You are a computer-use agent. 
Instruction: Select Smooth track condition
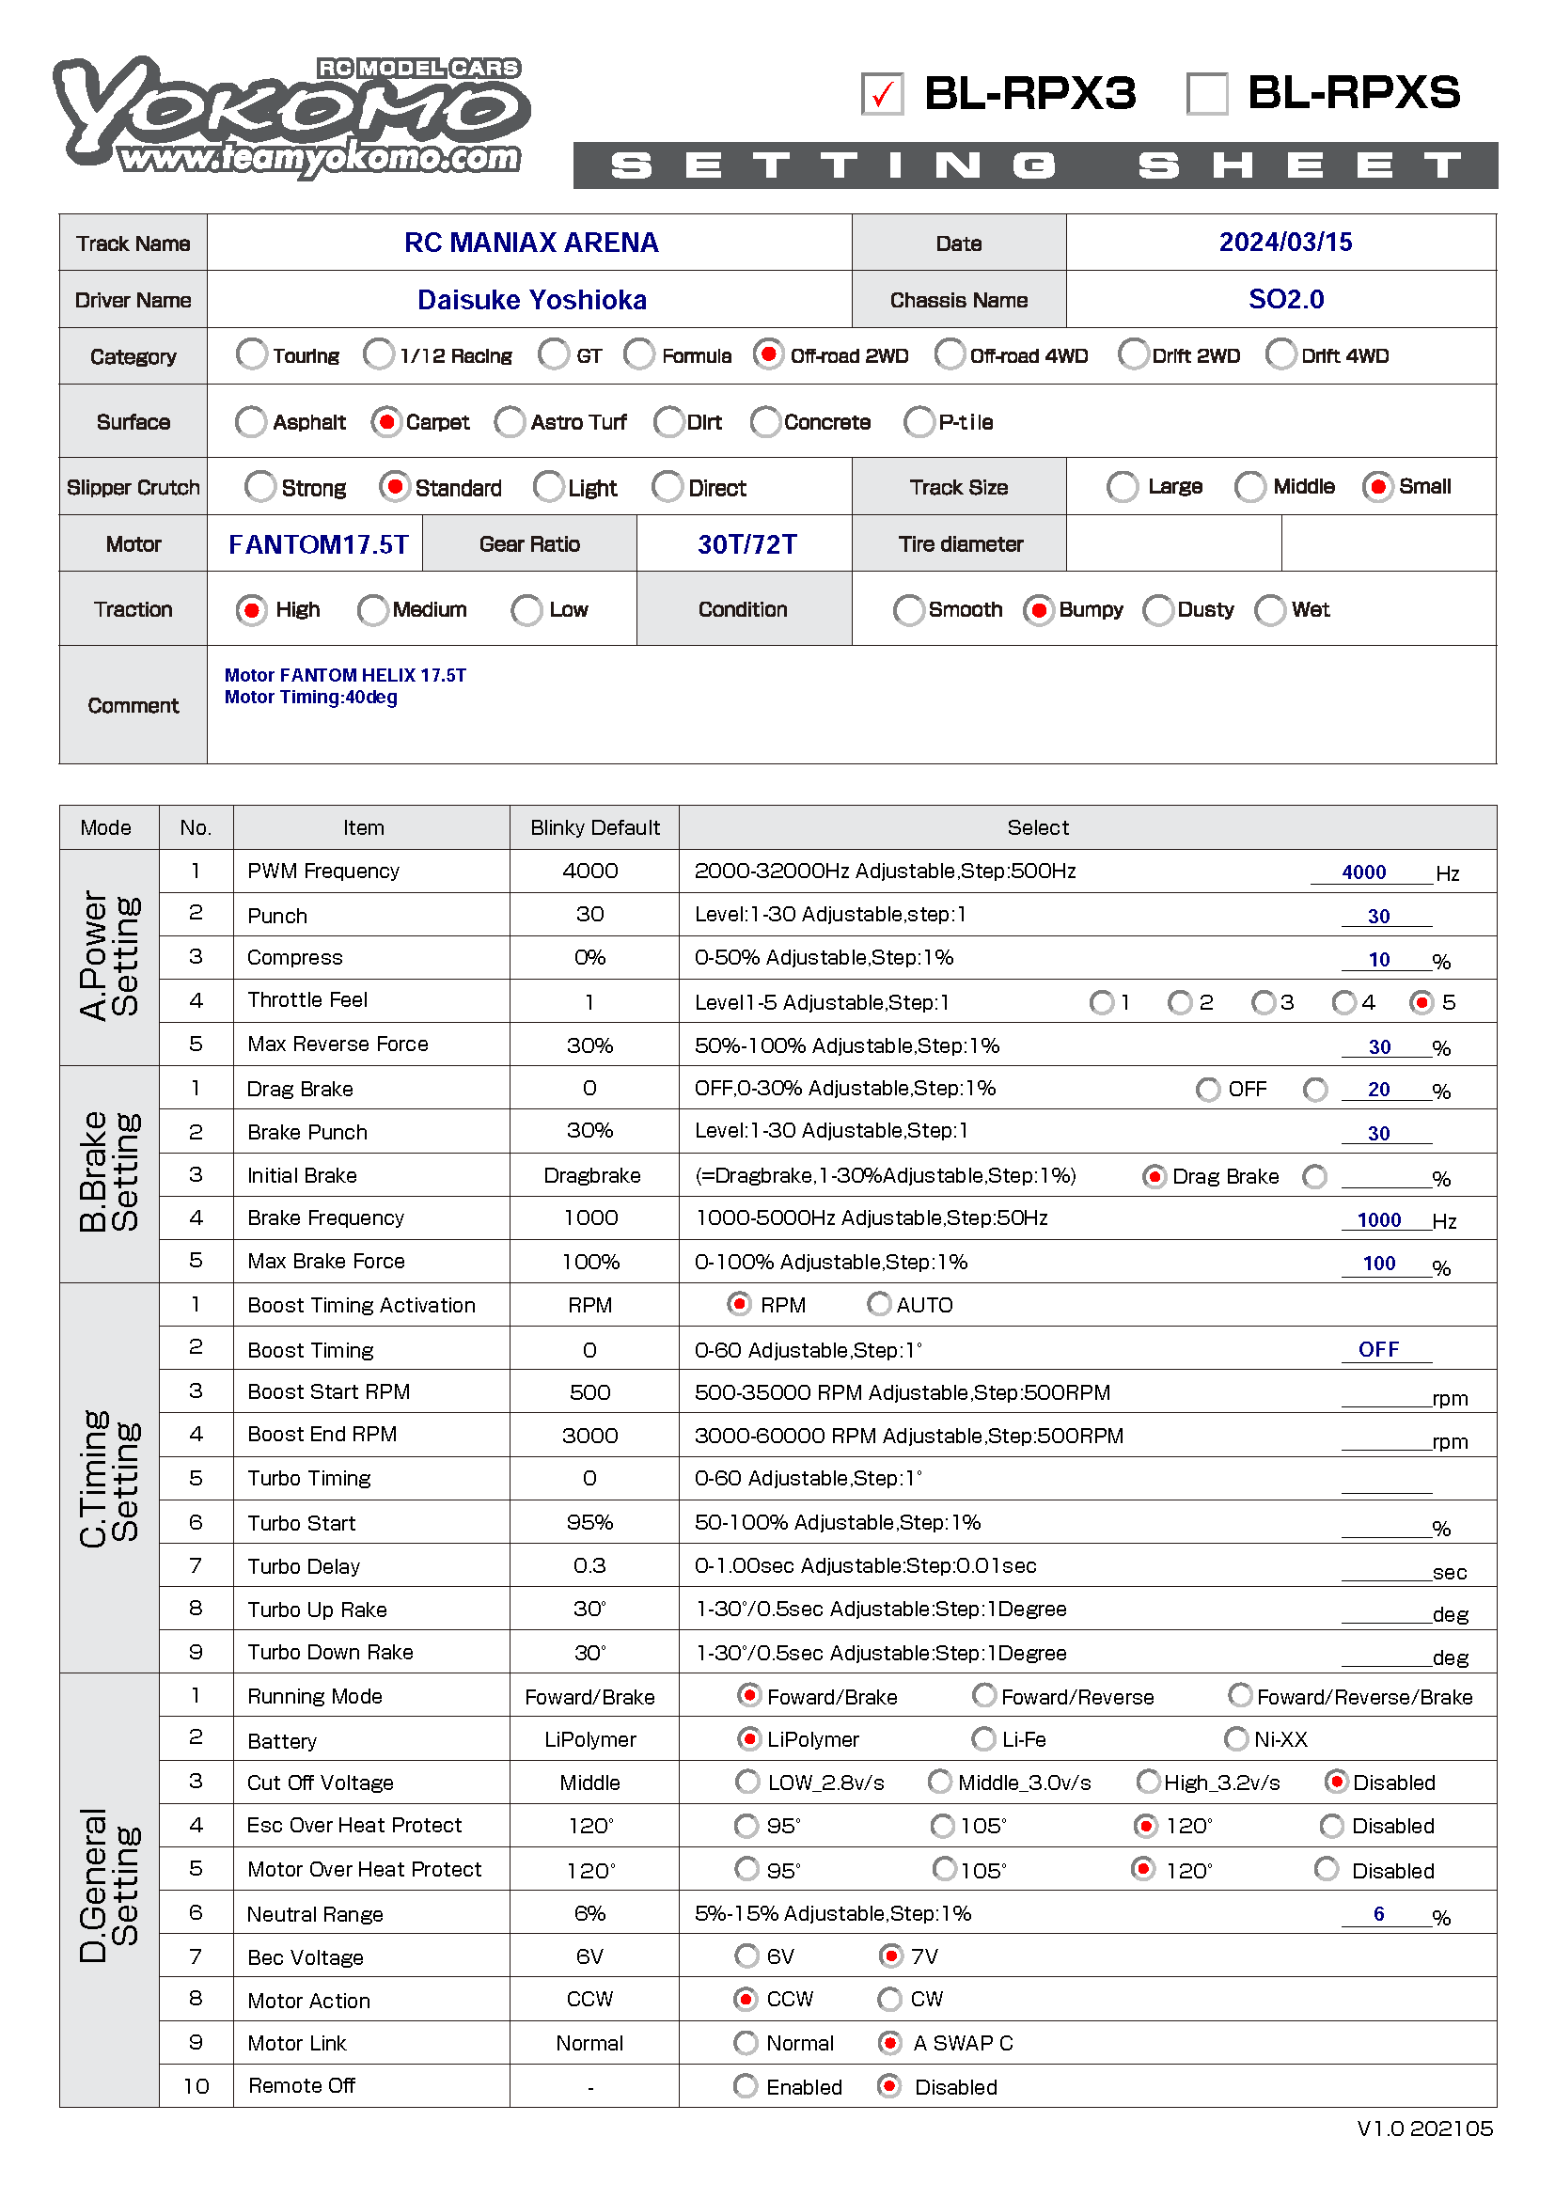click(908, 609)
